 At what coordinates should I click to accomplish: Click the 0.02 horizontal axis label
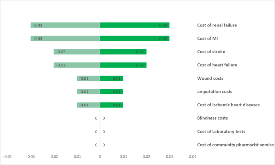[146, 157]
